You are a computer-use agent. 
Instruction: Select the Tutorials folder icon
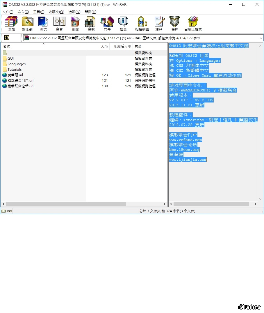point(5,70)
